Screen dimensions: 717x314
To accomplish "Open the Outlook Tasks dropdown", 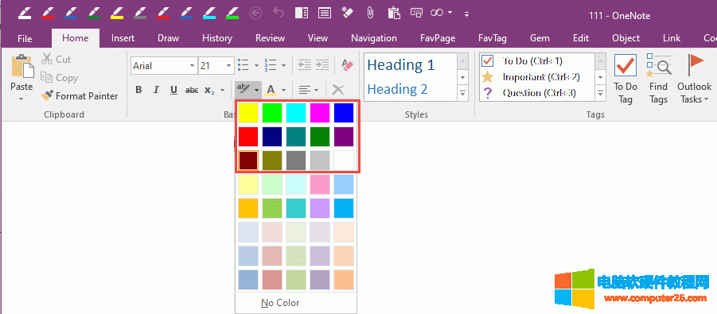I will click(694, 79).
